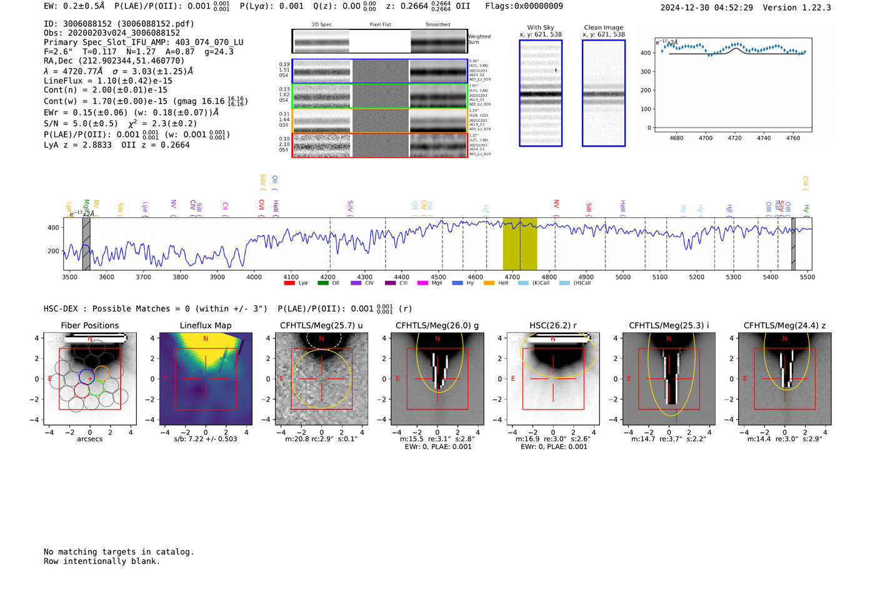Click the green-outlined fiber spectrum row
This screenshot has width=875, height=595.
pos(379,96)
